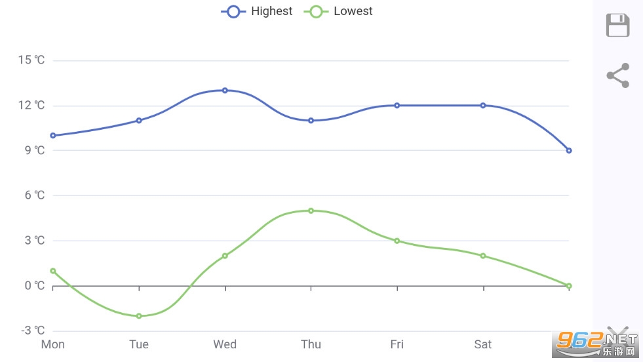
Task: Click the Lowest point on Sat
Action: pyautogui.click(x=483, y=256)
